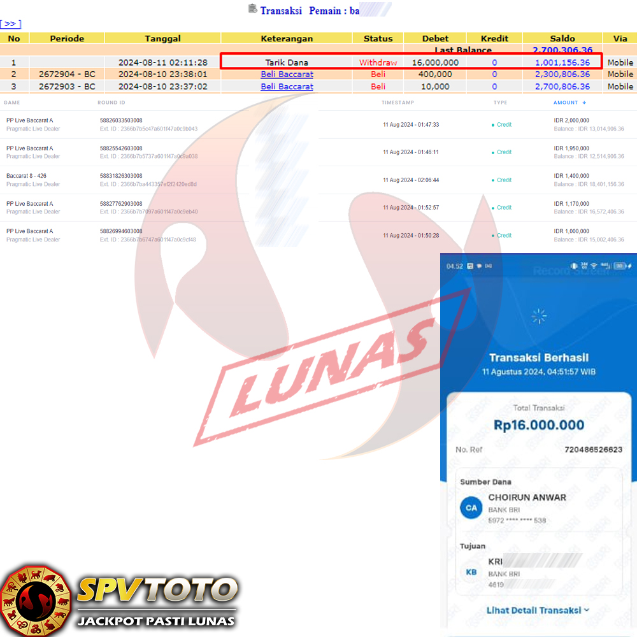Screen dimensions: 637x637
Task: Click the transaction icon beside the Transaksi title
Action: click(x=253, y=9)
